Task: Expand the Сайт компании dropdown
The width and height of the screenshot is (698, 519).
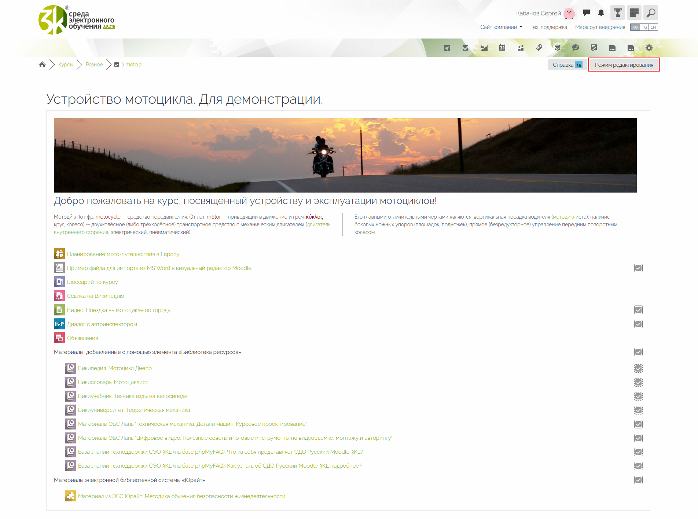Action: (x=501, y=27)
